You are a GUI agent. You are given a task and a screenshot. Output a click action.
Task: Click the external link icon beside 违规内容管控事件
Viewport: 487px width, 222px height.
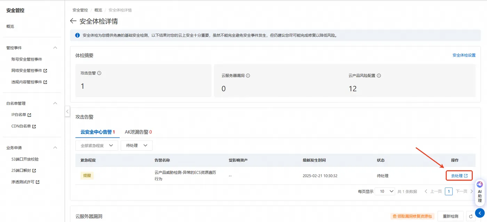pyautogui.click(x=45, y=82)
